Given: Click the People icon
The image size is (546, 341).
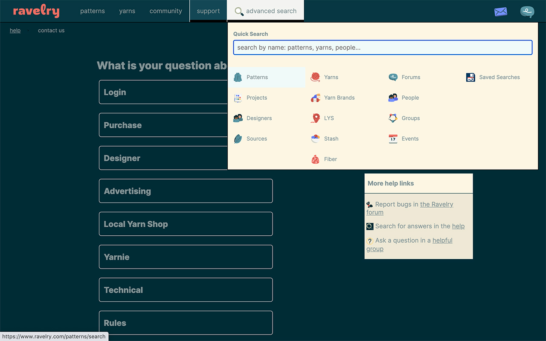Looking at the screenshot, I should click(393, 98).
